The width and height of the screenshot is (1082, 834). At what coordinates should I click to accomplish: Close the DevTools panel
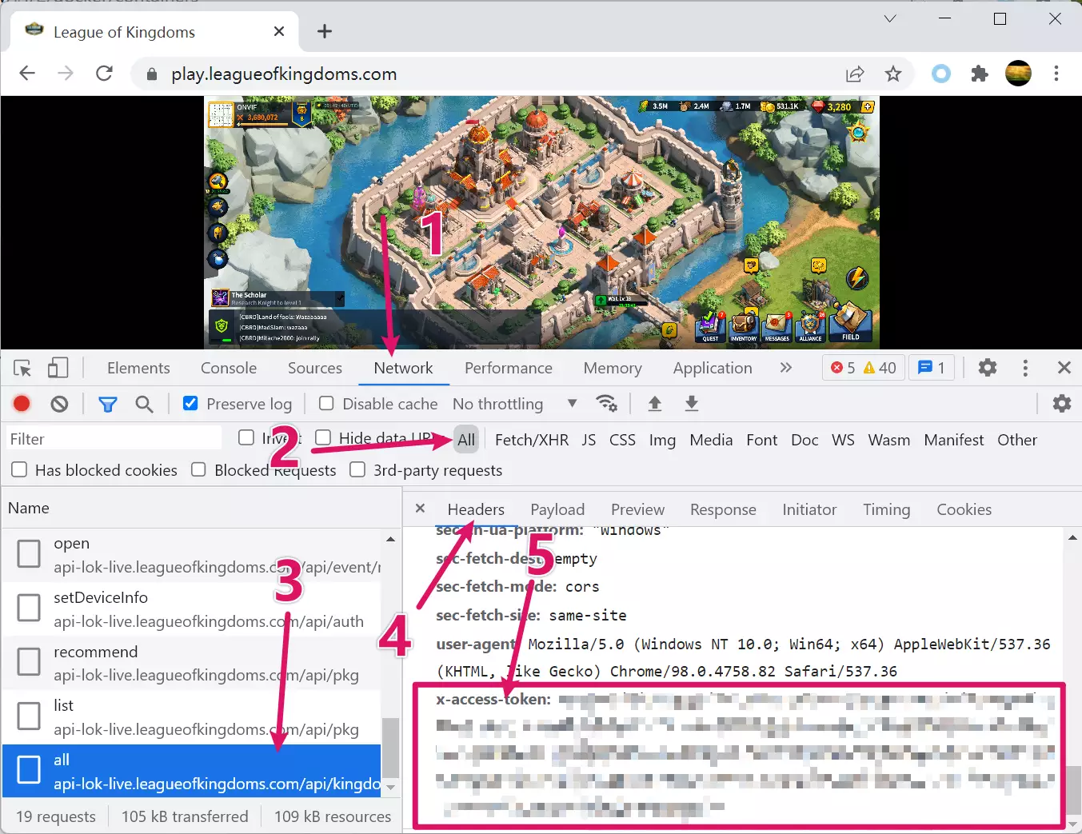point(1064,368)
